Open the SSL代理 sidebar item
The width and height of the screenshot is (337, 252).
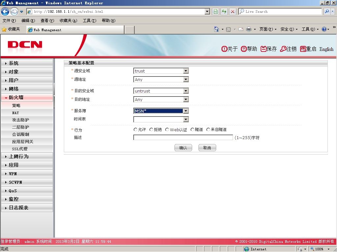click(20, 149)
